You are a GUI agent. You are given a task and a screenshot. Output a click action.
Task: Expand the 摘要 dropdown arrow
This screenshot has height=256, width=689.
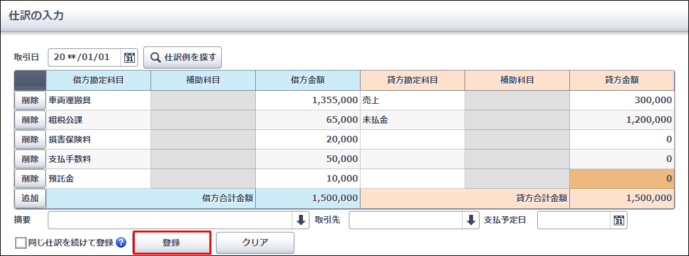[300, 220]
